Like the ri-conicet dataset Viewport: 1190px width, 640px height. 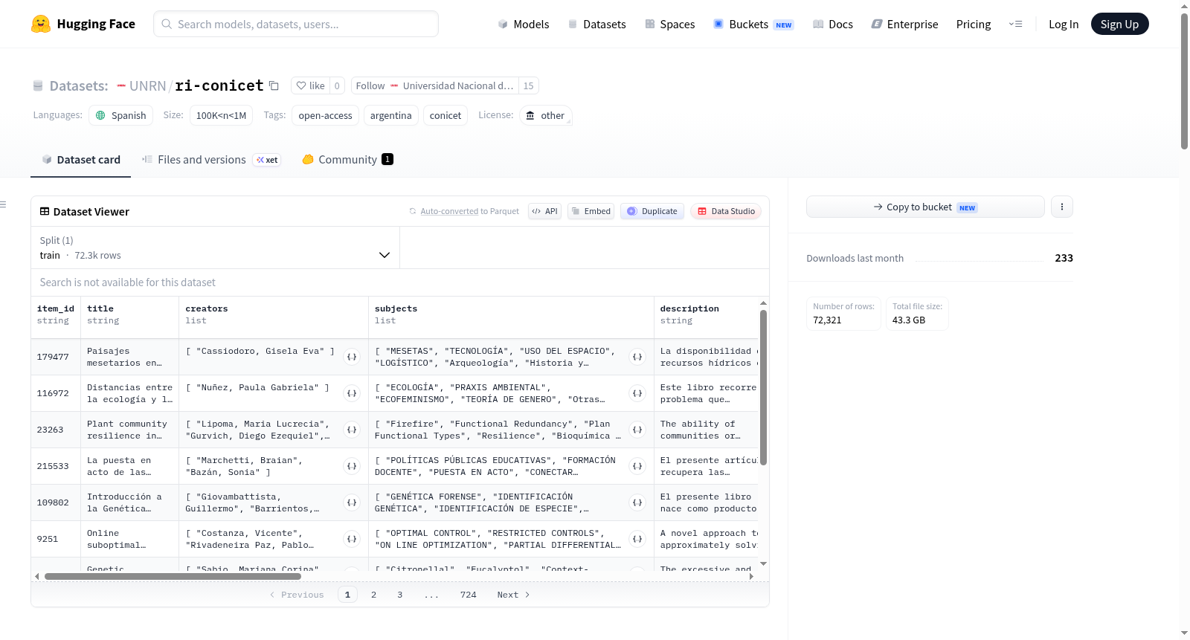(x=311, y=85)
